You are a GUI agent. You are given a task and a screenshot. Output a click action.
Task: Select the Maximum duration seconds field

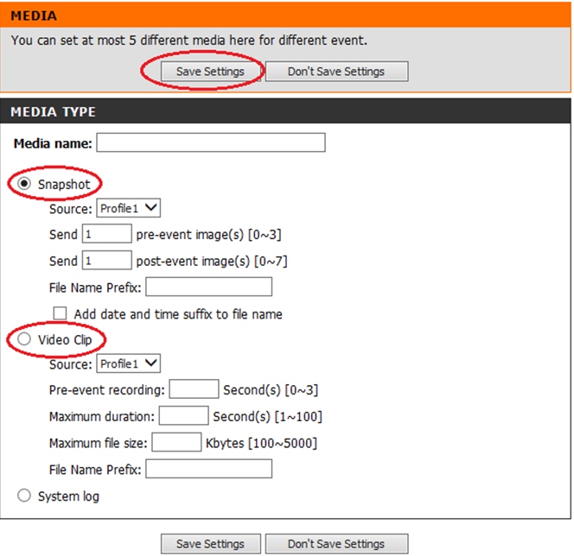tap(183, 416)
